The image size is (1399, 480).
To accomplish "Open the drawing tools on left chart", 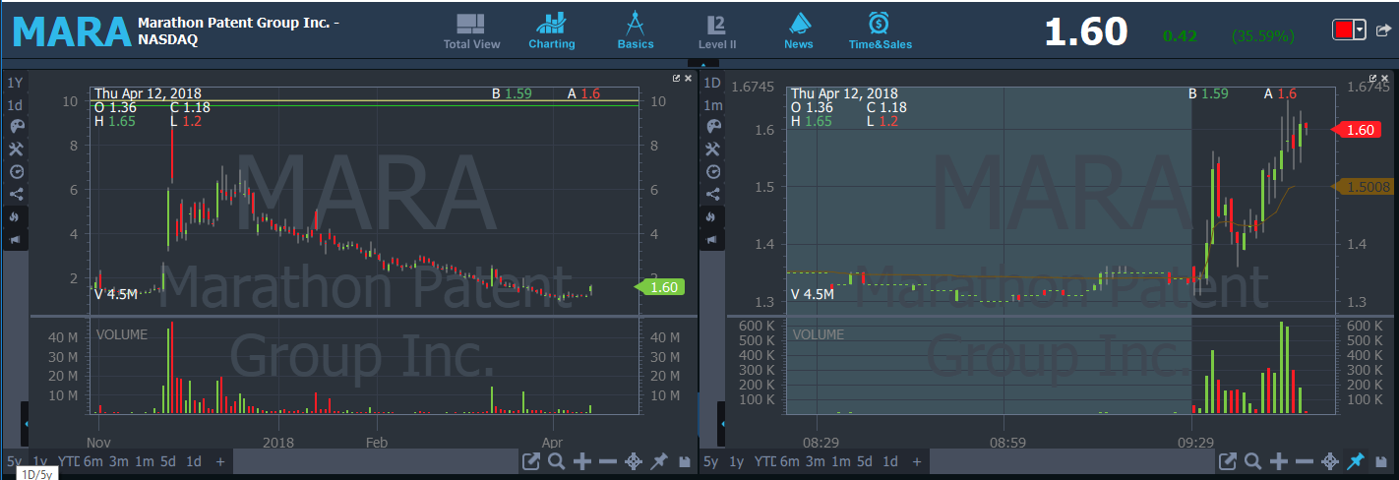I will pyautogui.click(x=16, y=149).
